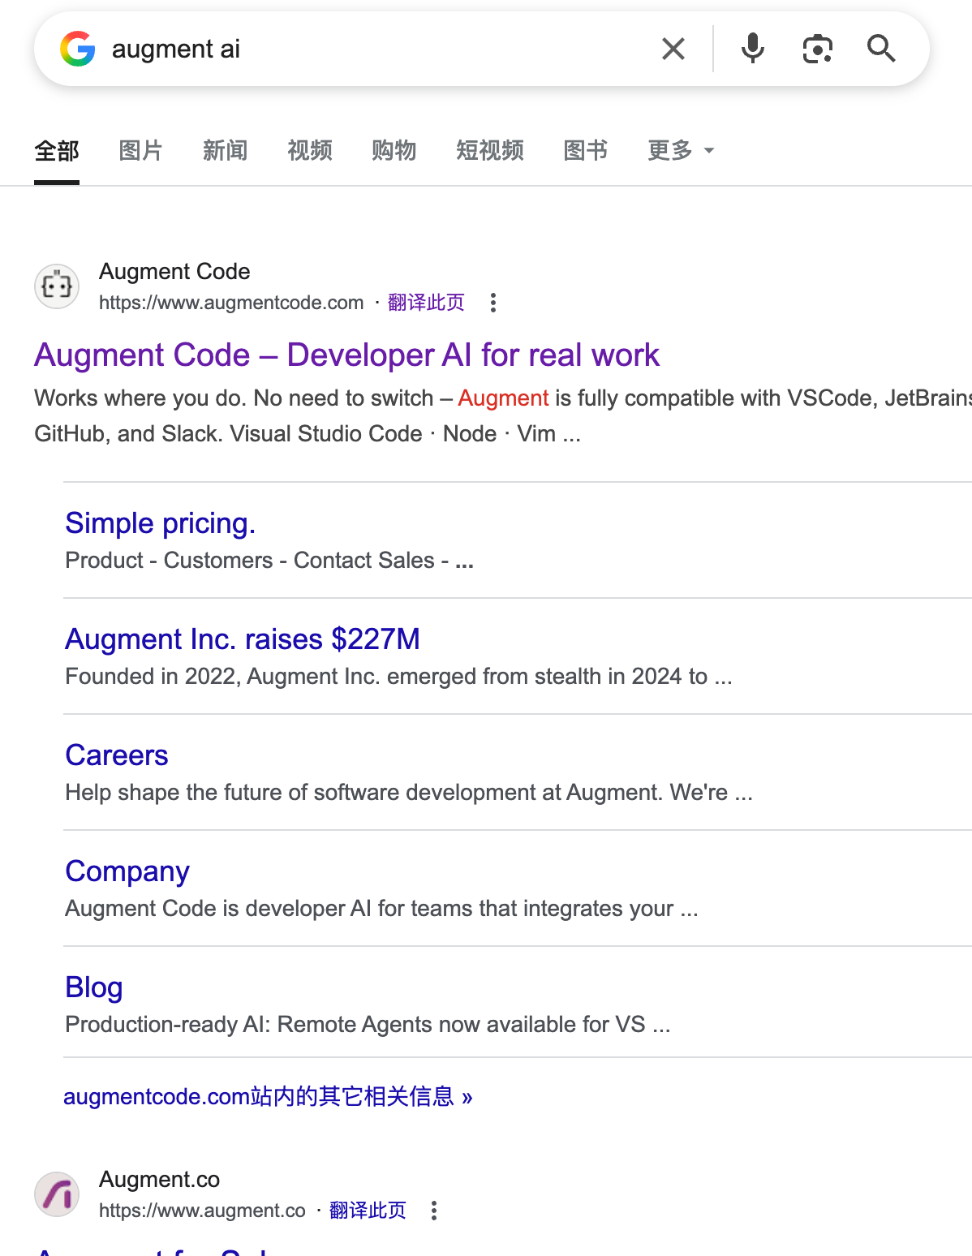Image resolution: width=972 pixels, height=1256 pixels.
Task: Click the magnifying glass search icon
Action: [881, 49]
